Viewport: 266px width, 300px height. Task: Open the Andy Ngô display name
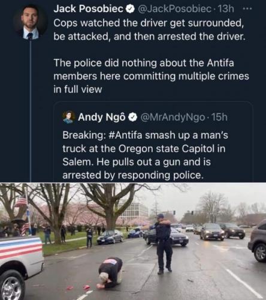pos(102,118)
